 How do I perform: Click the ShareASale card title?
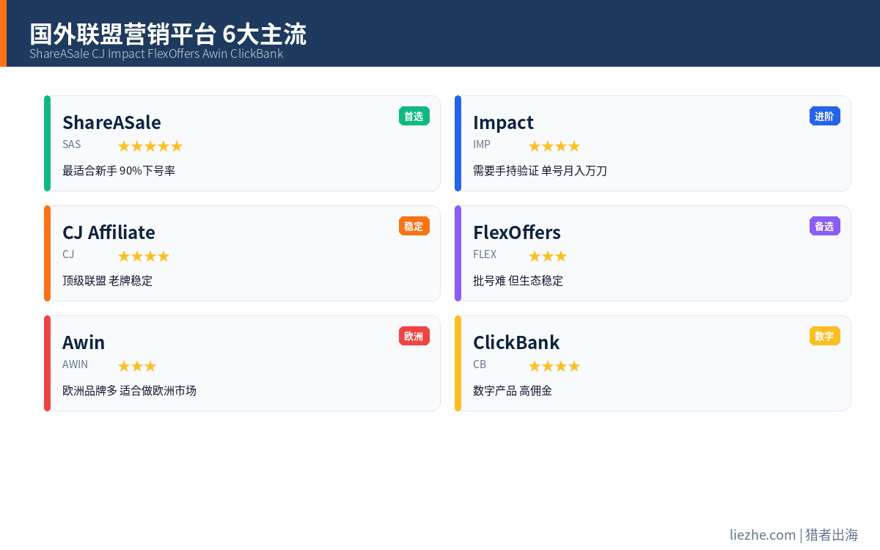[111, 122]
